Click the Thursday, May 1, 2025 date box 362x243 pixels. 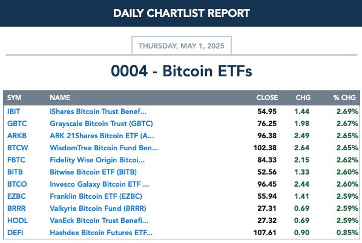coord(182,45)
